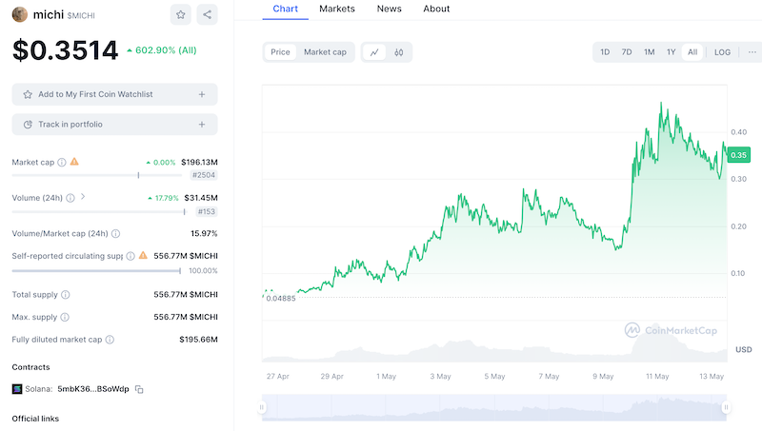Viewport: 762px width, 431px height.
Task: Click the $195.66M fully diluted value
Action: pyautogui.click(x=198, y=340)
